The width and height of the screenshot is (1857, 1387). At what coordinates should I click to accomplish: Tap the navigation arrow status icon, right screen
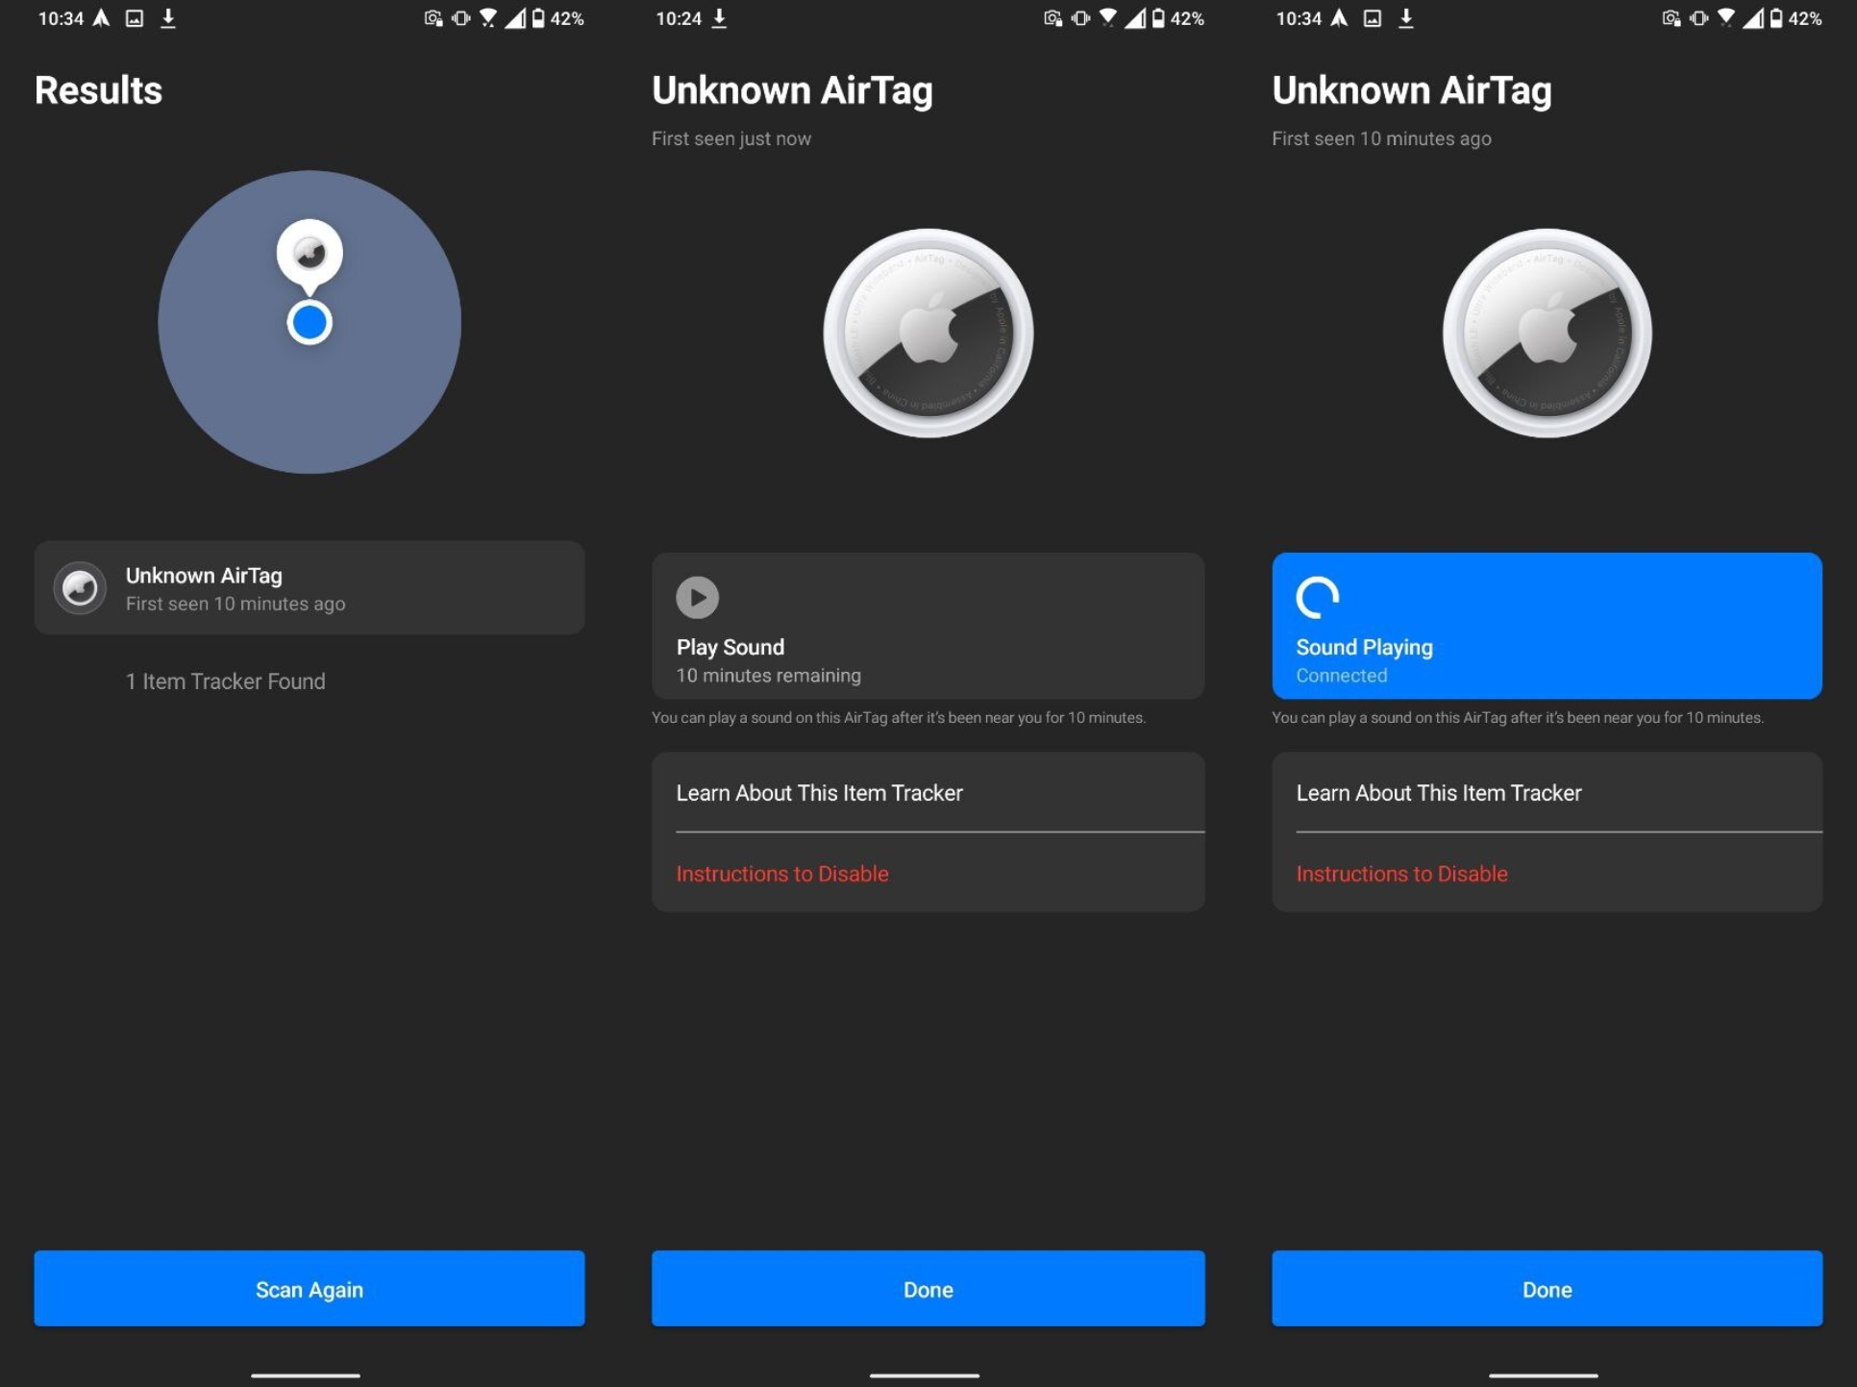pos(1339,18)
